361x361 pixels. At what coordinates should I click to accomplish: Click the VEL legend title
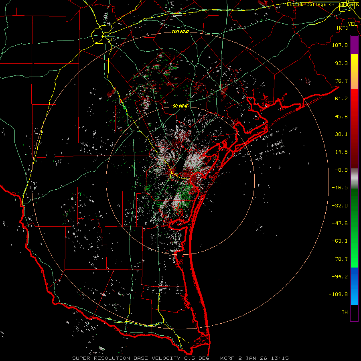click(353, 24)
